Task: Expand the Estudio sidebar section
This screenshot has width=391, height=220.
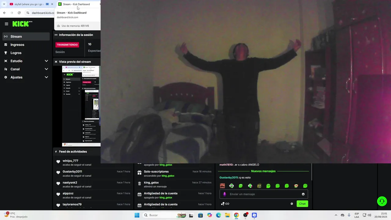Action: [26, 61]
